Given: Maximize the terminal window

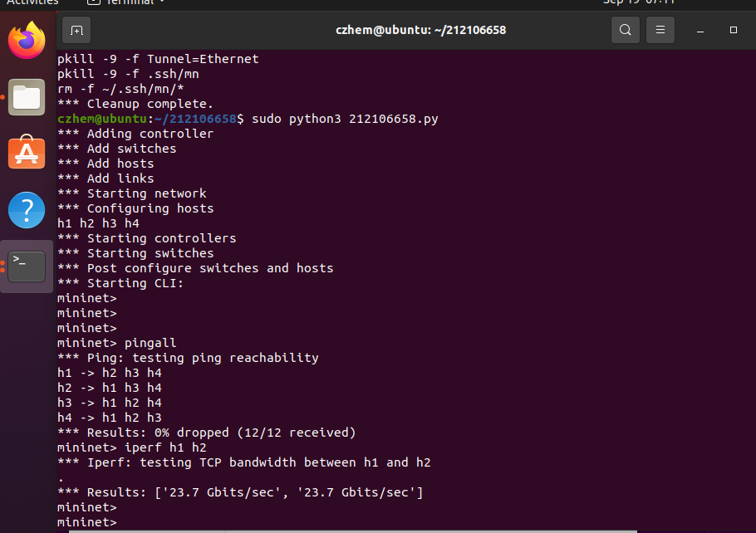Looking at the screenshot, I should [x=733, y=30].
